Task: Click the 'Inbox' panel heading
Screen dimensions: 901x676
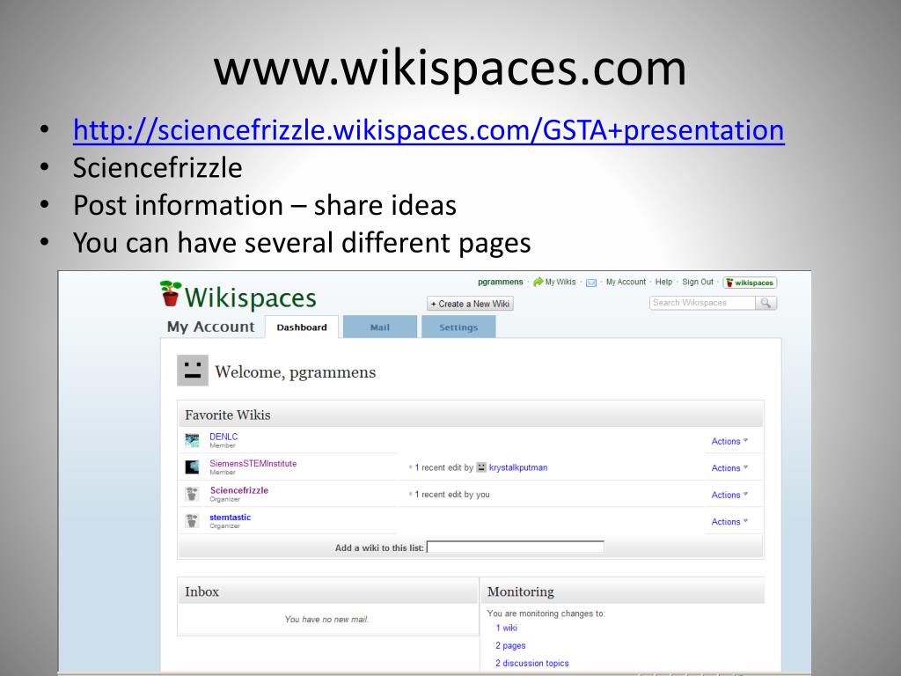Action: click(x=201, y=591)
